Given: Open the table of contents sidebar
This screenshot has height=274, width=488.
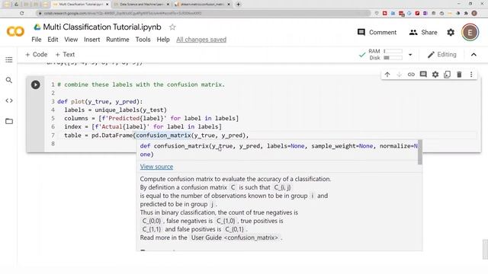Looking at the screenshot, I should [x=9, y=59].
